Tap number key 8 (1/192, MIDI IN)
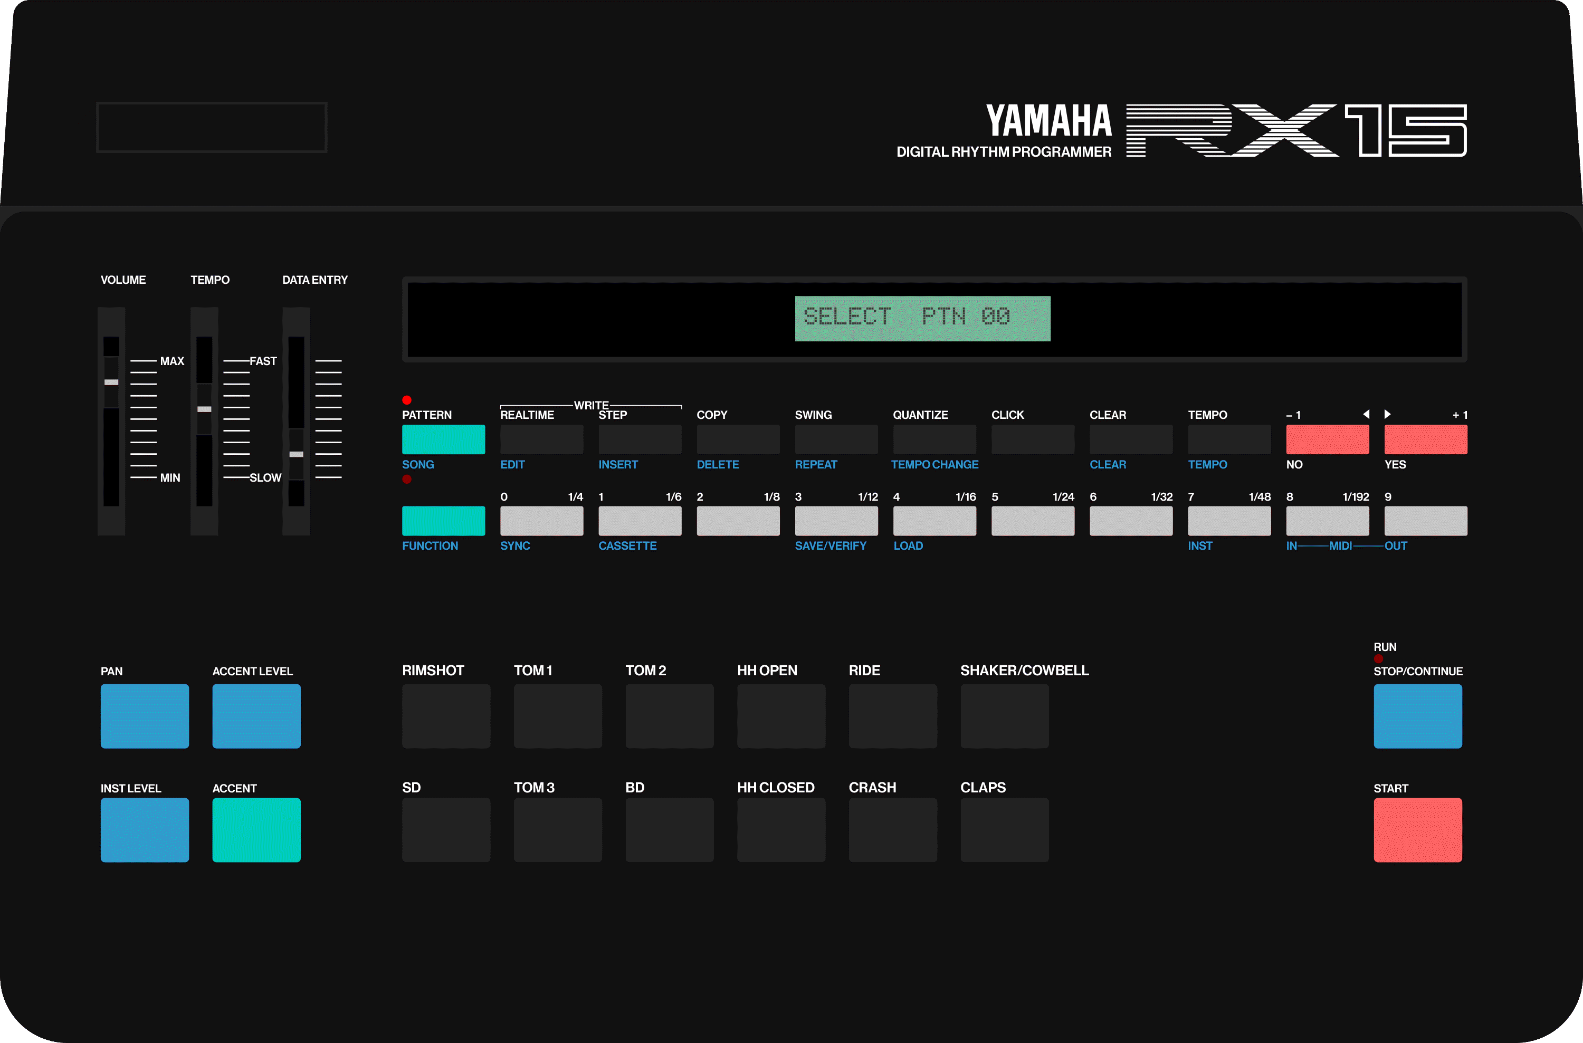This screenshot has height=1043, width=1583. [1328, 521]
